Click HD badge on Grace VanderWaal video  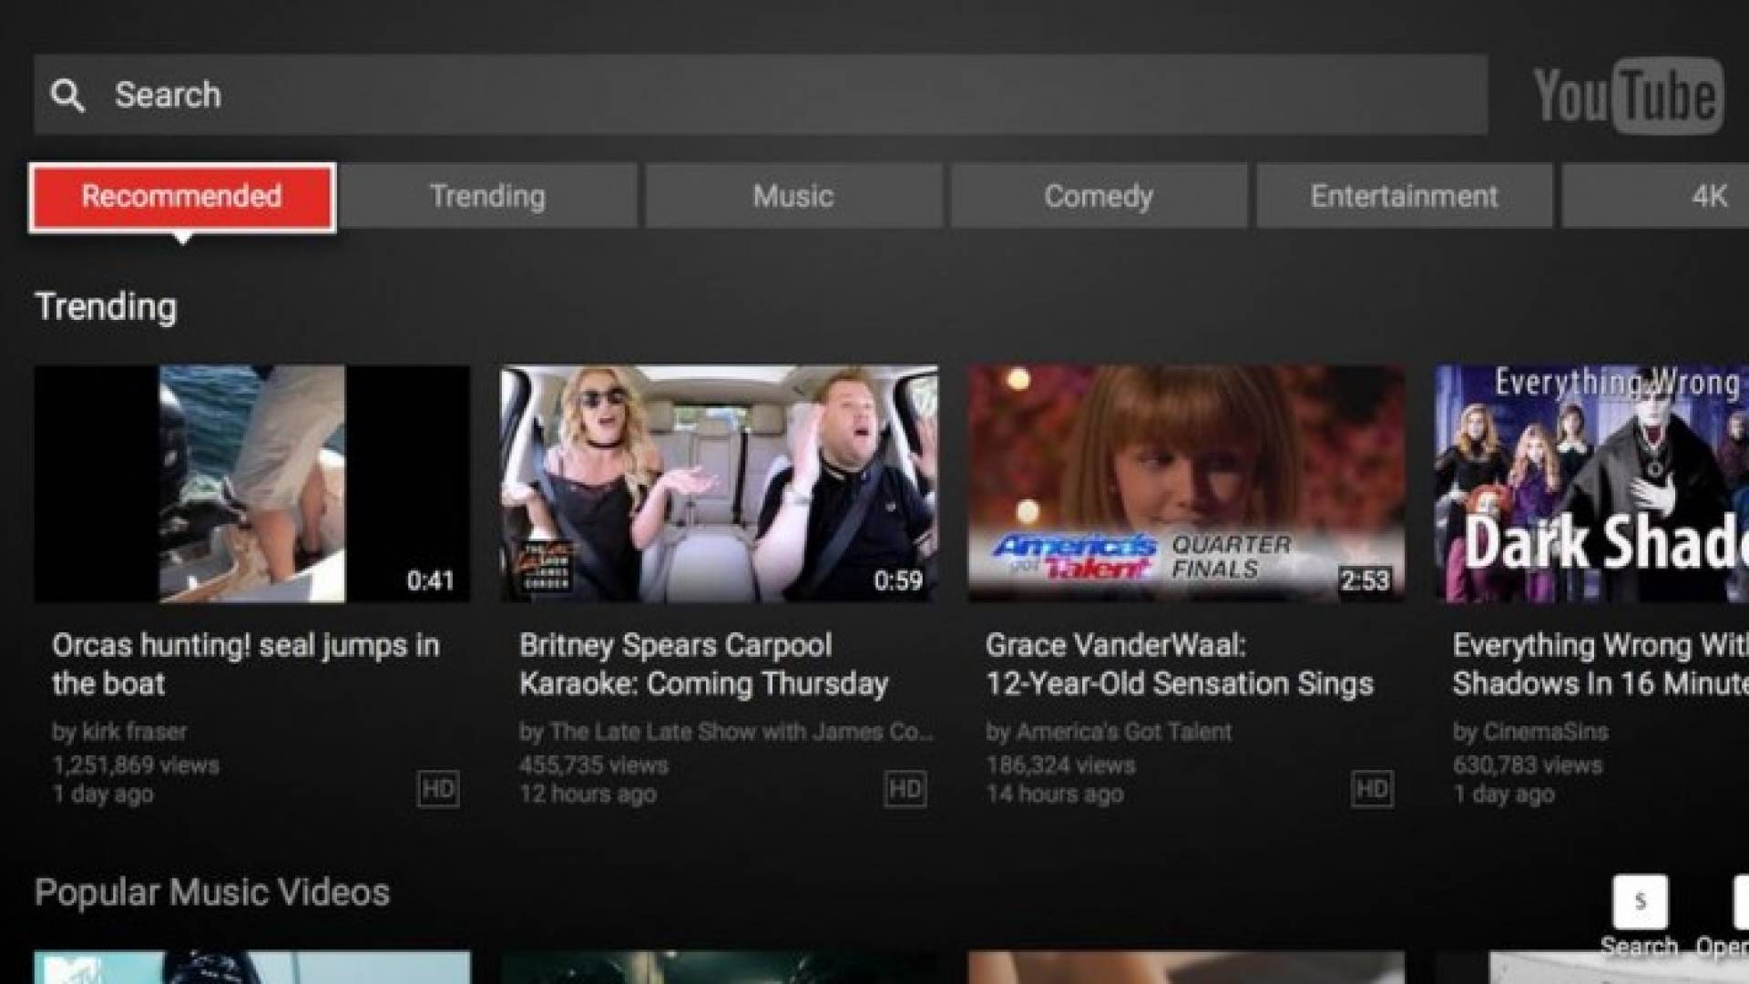coord(1372,789)
